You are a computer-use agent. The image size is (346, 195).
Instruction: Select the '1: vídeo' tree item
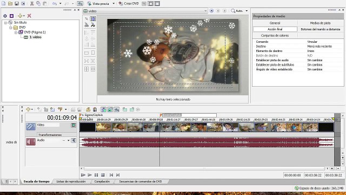[35, 37]
